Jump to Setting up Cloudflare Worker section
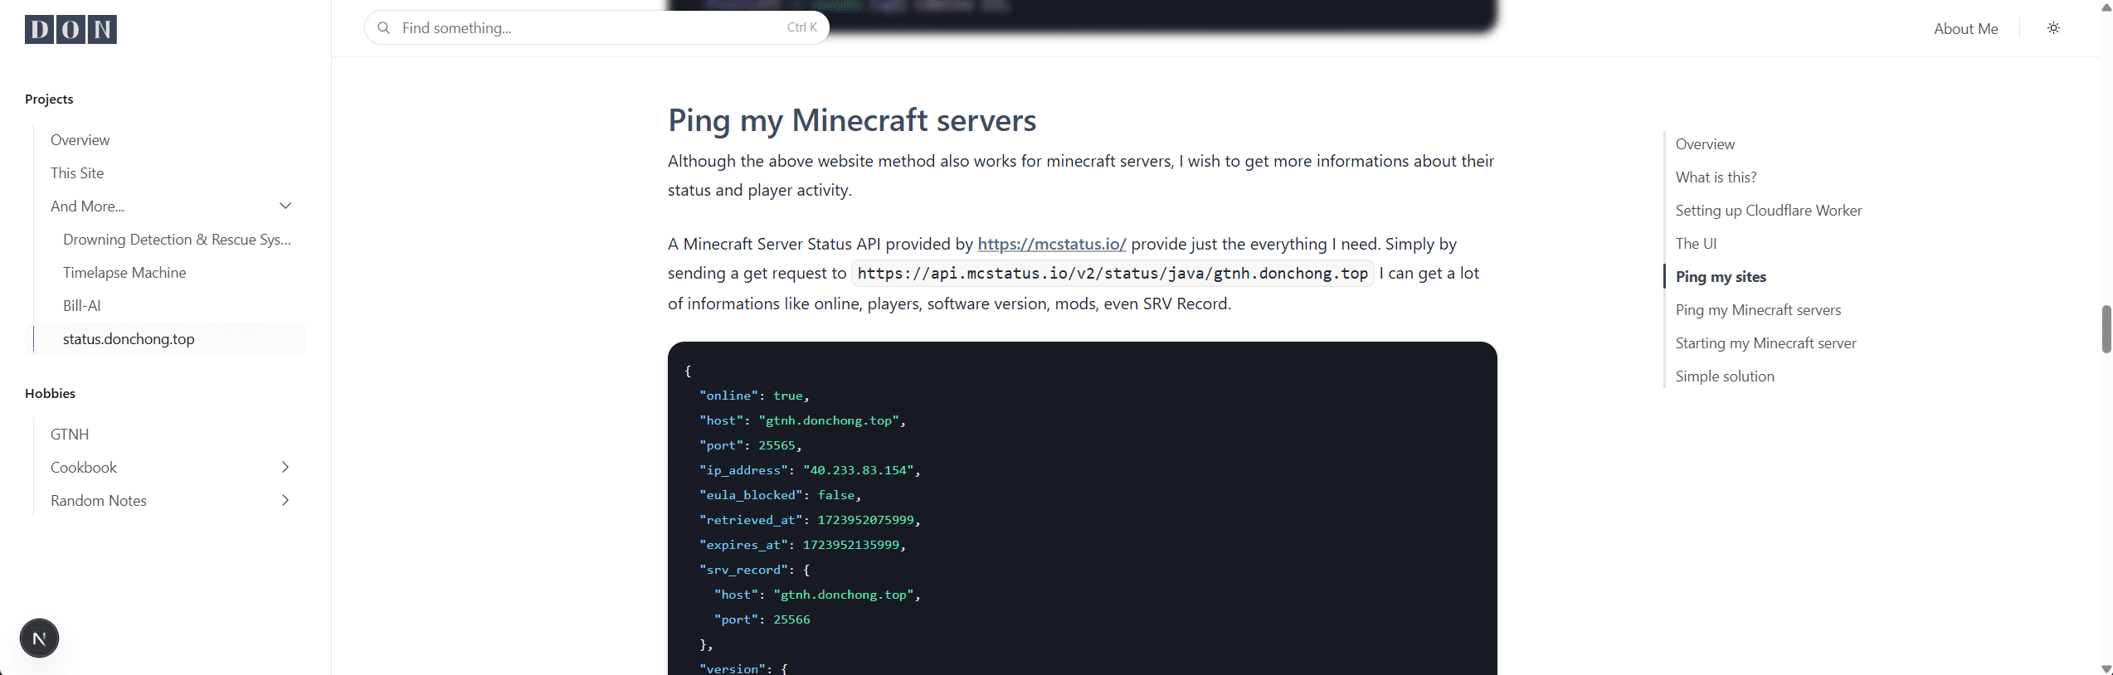This screenshot has height=675, width=2113. click(1768, 211)
